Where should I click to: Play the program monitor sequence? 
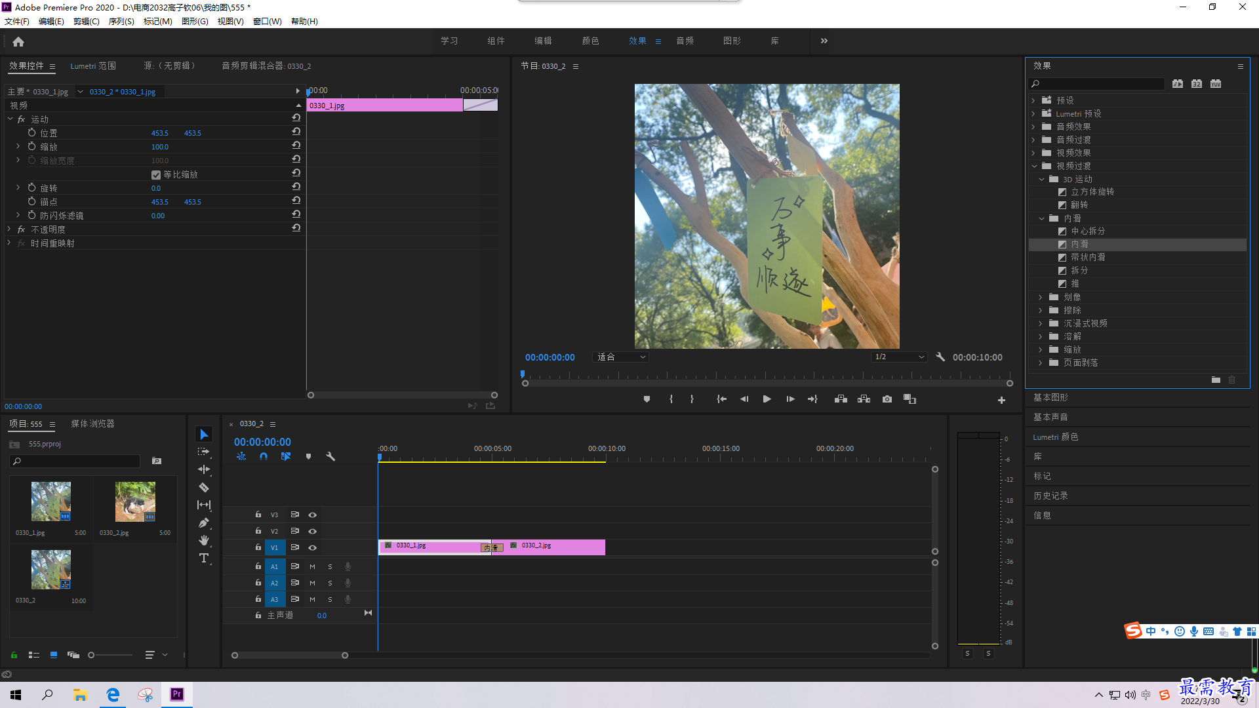pos(767,399)
